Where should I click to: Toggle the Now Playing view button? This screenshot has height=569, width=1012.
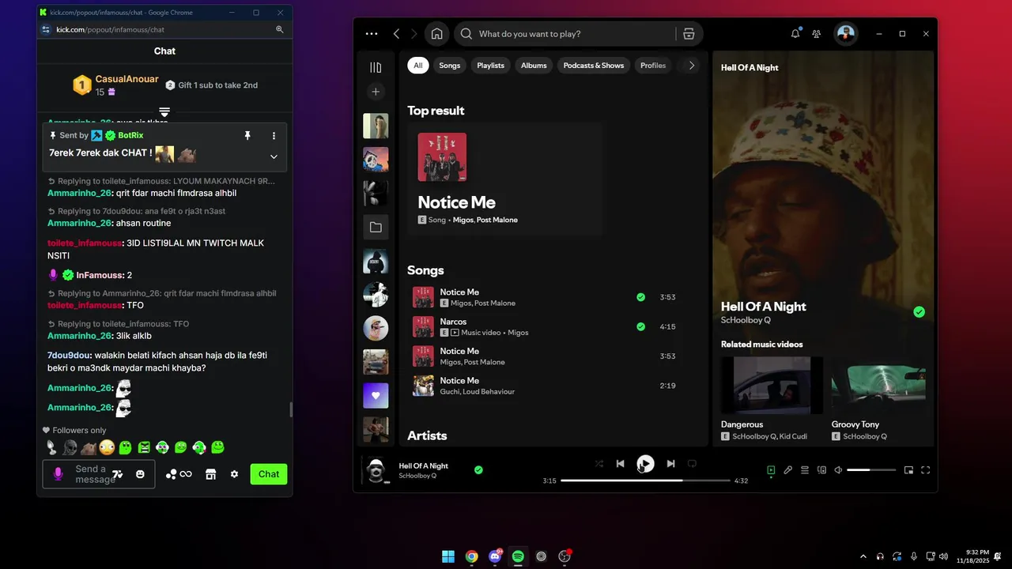point(771,470)
